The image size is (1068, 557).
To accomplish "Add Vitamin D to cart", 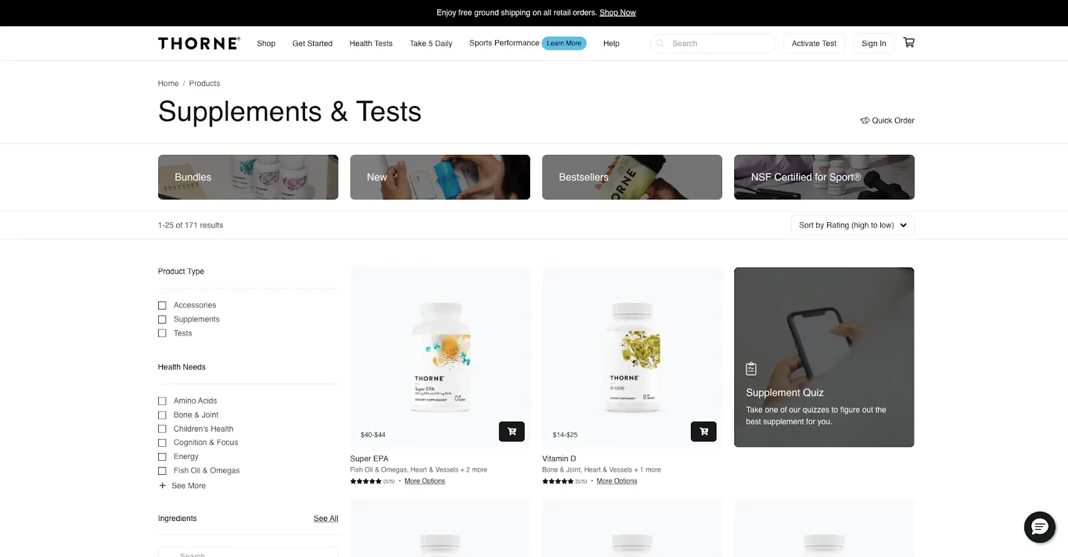I will coord(704,432).
